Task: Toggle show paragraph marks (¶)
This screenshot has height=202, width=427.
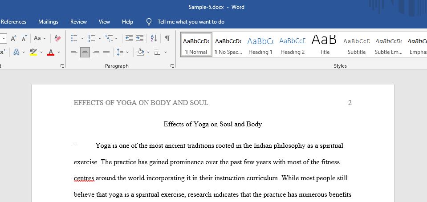Action: 167,38
